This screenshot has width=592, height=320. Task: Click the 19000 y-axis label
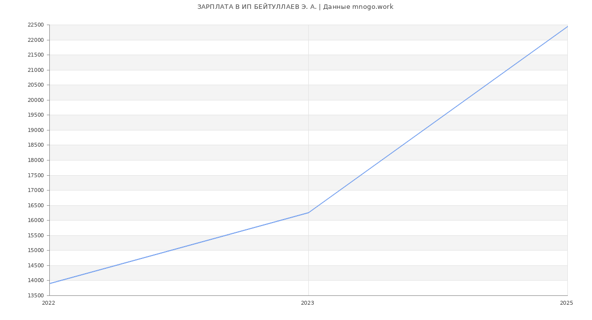[x=36, y=130]
